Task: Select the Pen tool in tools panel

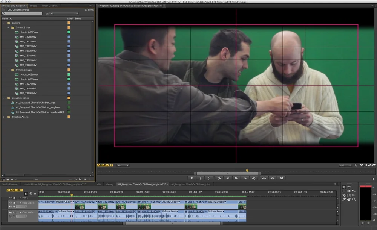Action: point(344,199)
